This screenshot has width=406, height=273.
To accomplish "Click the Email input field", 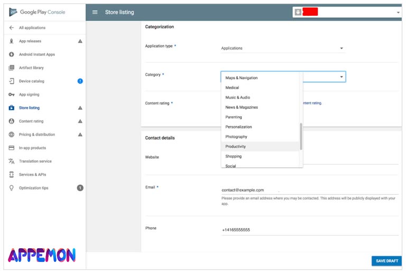I will (310, 190).
